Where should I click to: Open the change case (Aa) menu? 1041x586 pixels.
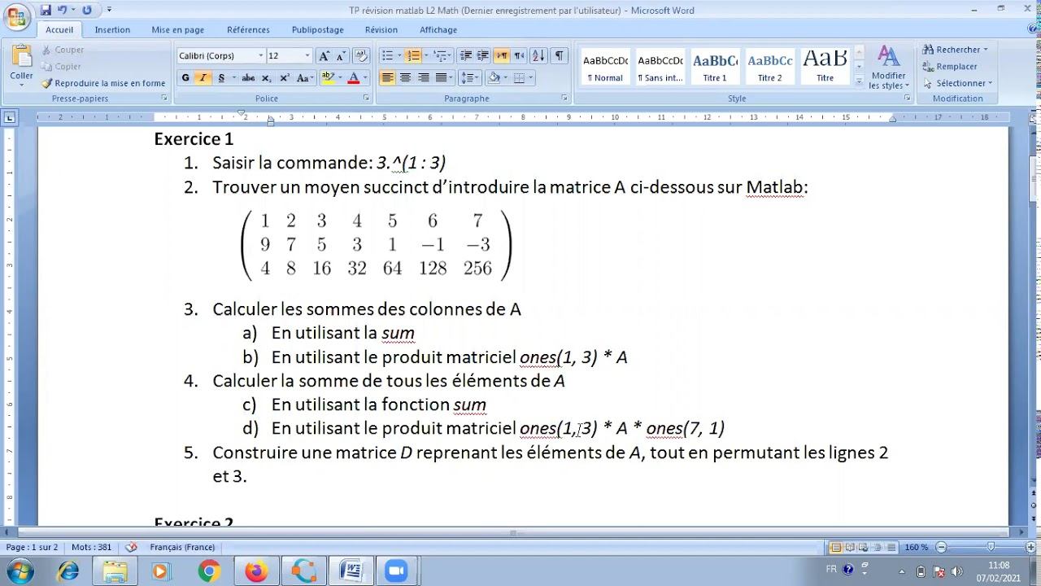pos(305,77)
